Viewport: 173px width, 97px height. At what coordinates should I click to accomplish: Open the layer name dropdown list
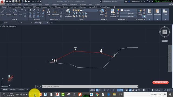(98, 10)
